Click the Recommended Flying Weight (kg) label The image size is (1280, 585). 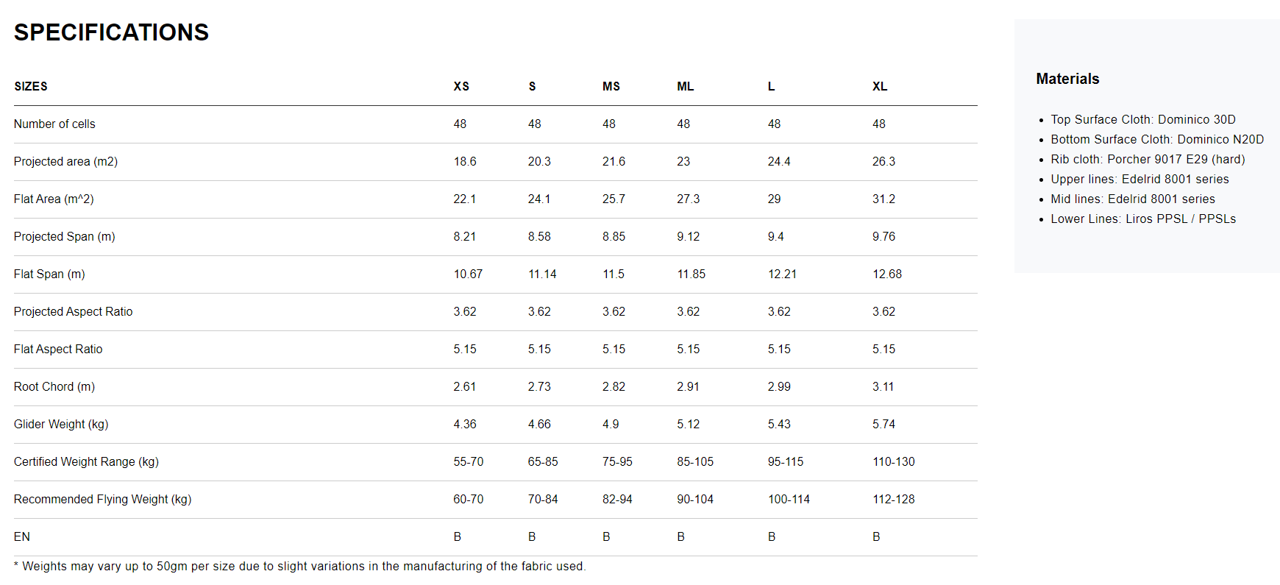coord(102,499)
